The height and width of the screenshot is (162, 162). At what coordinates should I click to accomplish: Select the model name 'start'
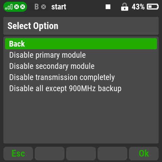59,7
